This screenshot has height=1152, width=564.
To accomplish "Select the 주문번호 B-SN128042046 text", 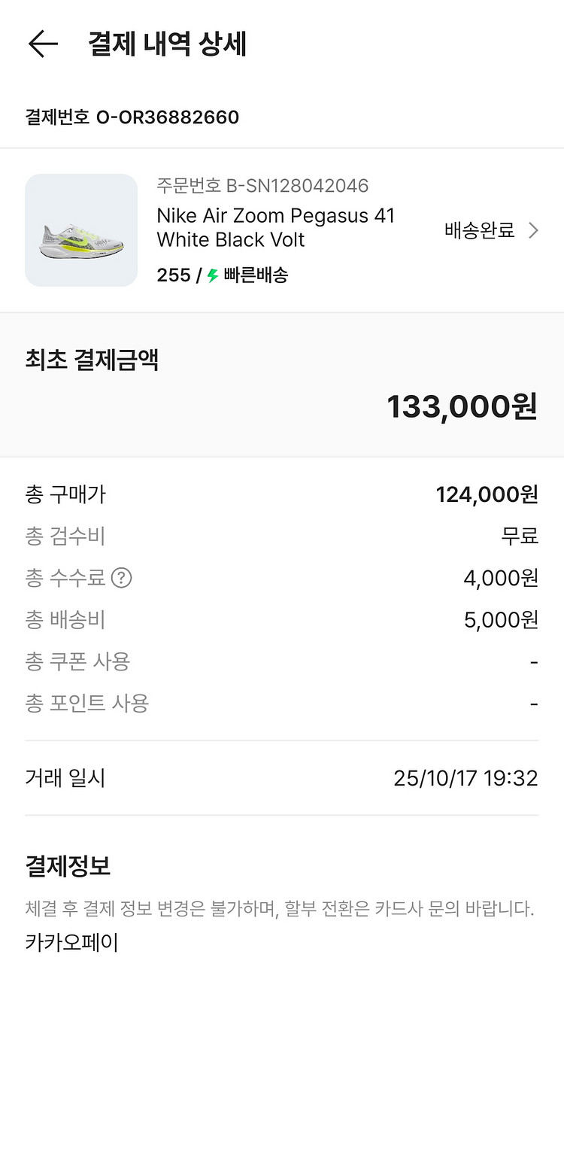I will pos(262,185).
